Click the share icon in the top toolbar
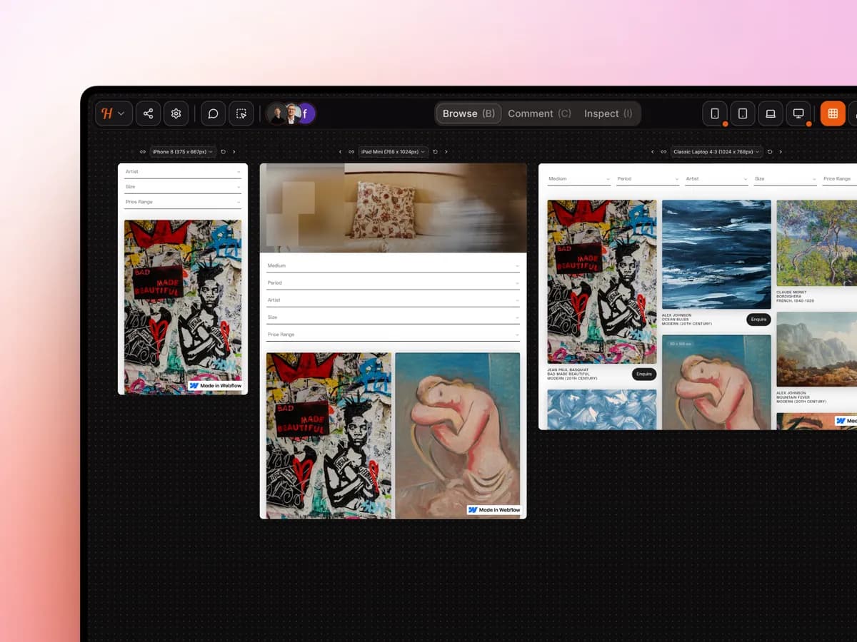The width and height of the screenshot is (857, 642). 148,113
